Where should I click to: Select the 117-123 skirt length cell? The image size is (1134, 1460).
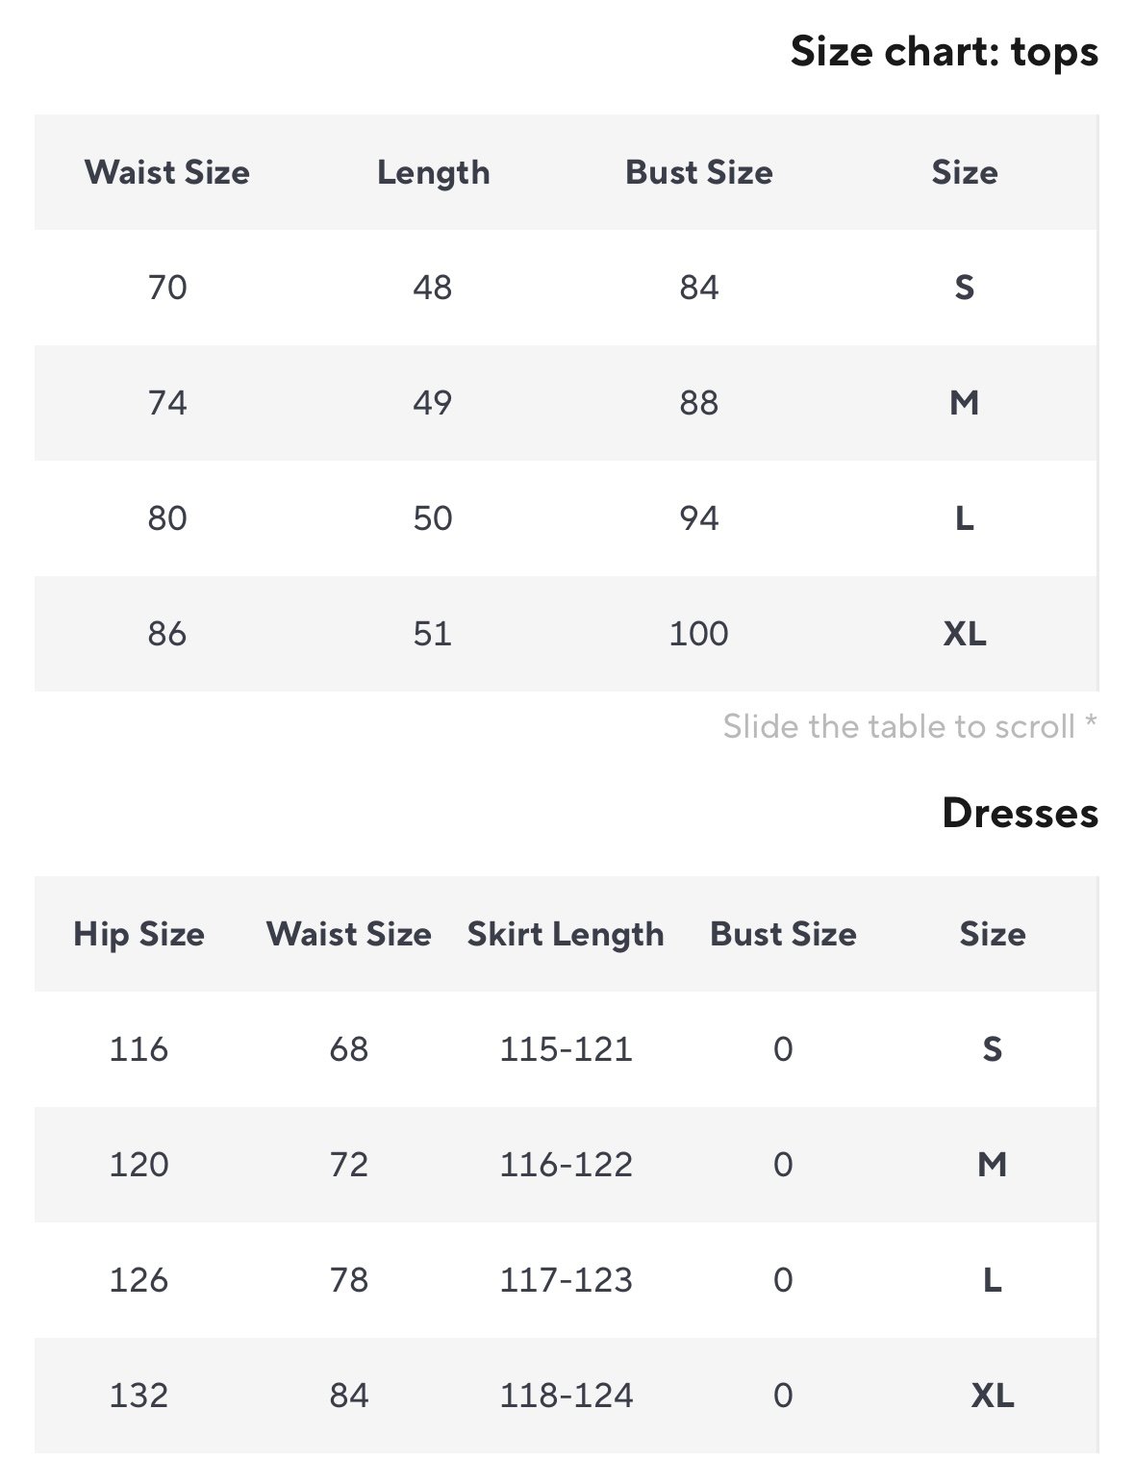coord(566,1280)
